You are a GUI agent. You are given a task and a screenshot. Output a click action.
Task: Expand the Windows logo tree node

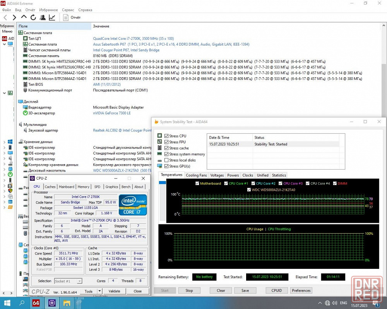[x=4, y=142]
